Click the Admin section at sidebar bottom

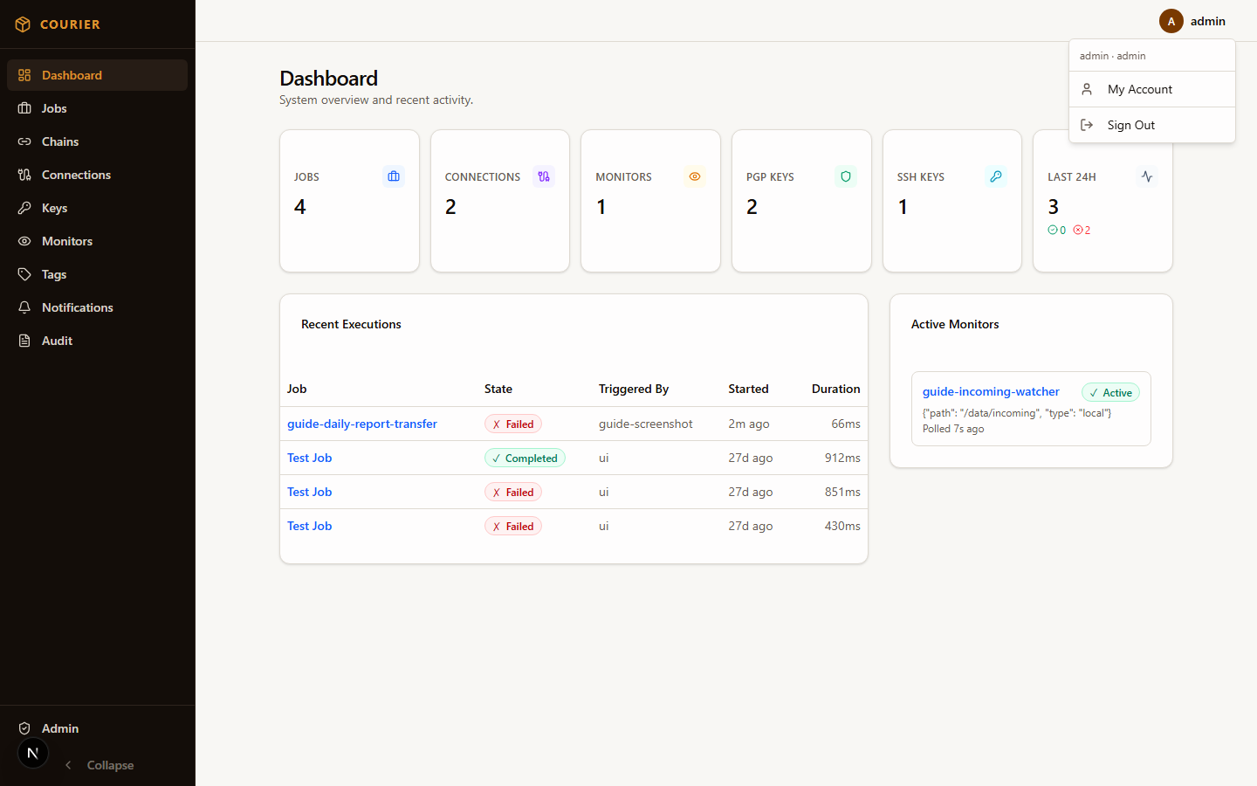pos(60,728)
